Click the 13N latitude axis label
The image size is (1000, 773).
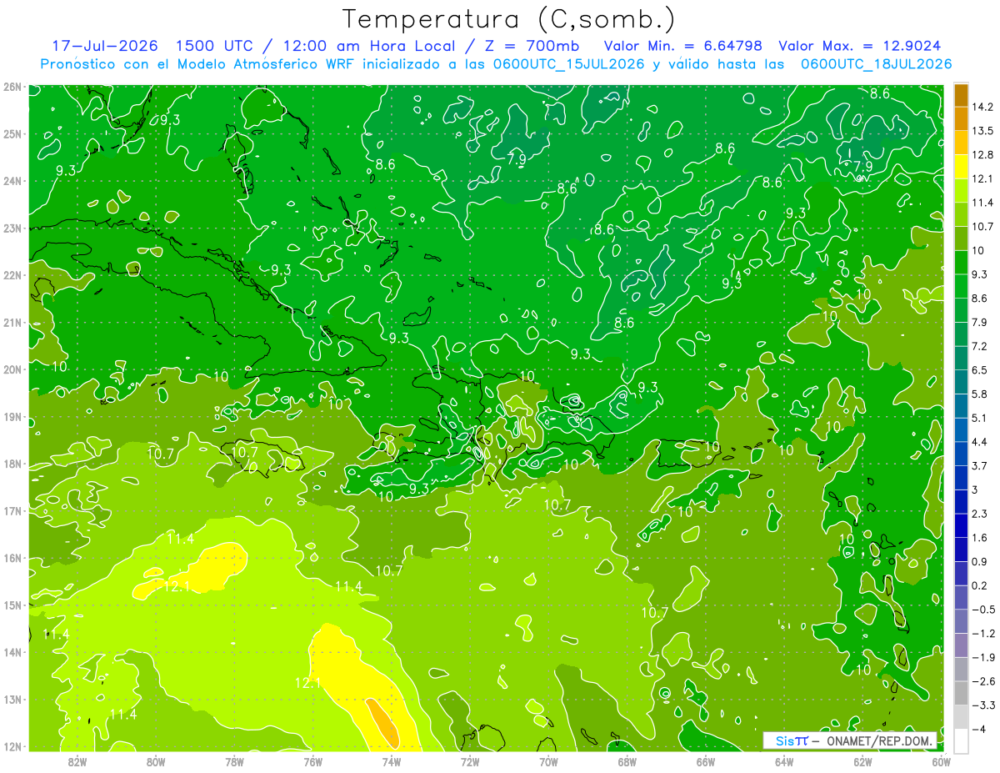12,700
